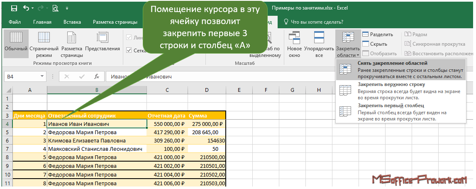Select column C header
476x189 pixels.
pyautogui.click(x=167, y=90)
